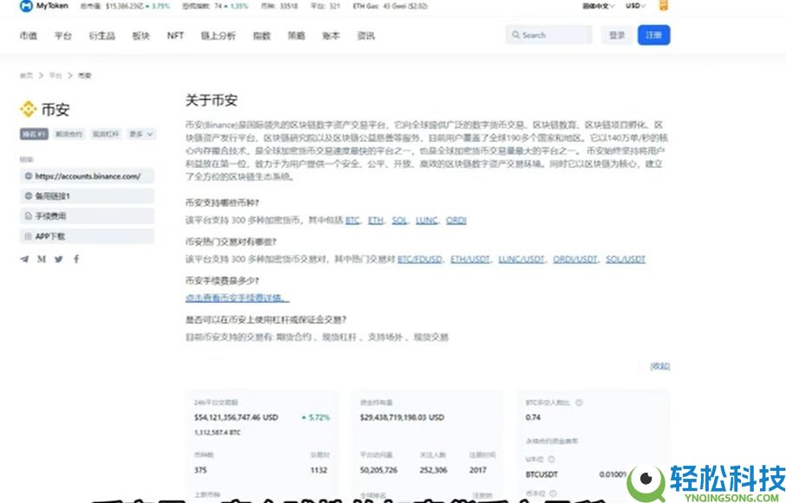Click the 50,205,726 platform visits value

pos(379,470)
